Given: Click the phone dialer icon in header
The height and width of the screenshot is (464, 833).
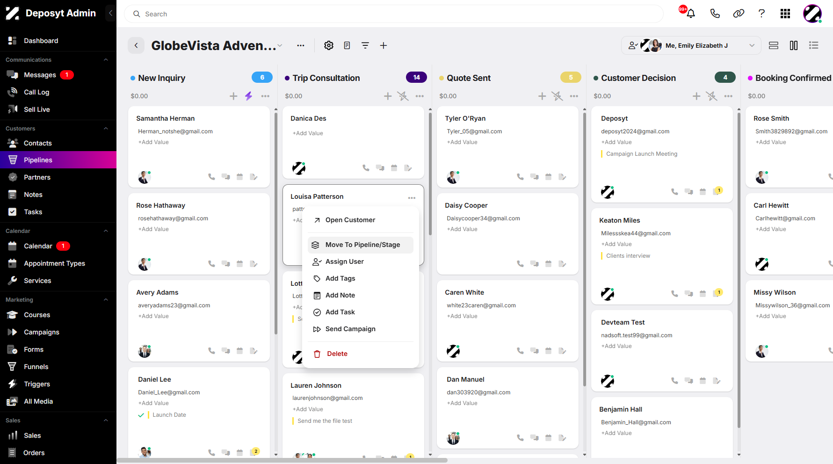Looking at the screenshot, I should (715, 14).
